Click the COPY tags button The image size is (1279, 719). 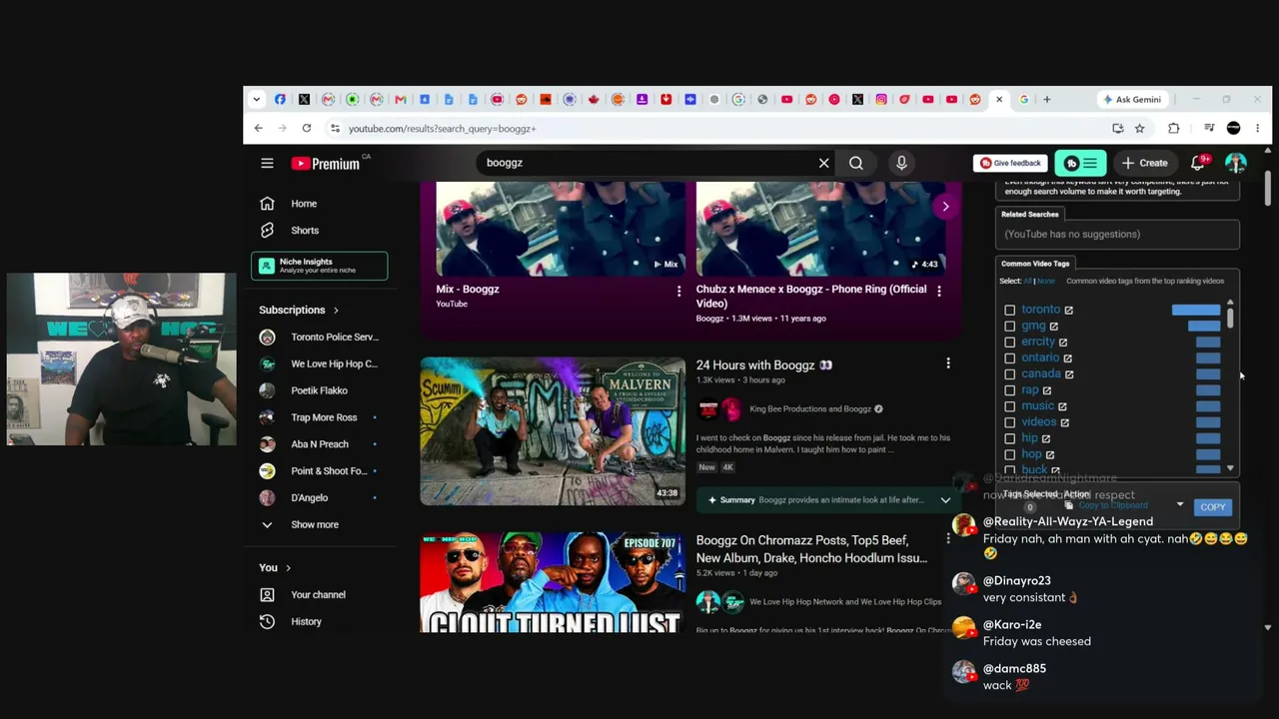1212,507
